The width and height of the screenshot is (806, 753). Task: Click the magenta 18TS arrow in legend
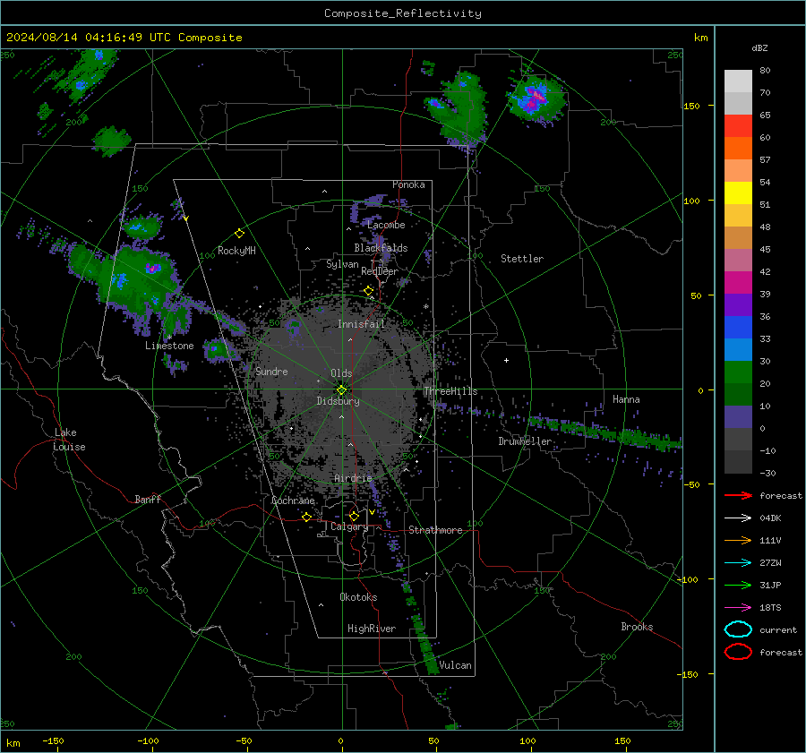(x=738, y=608)
